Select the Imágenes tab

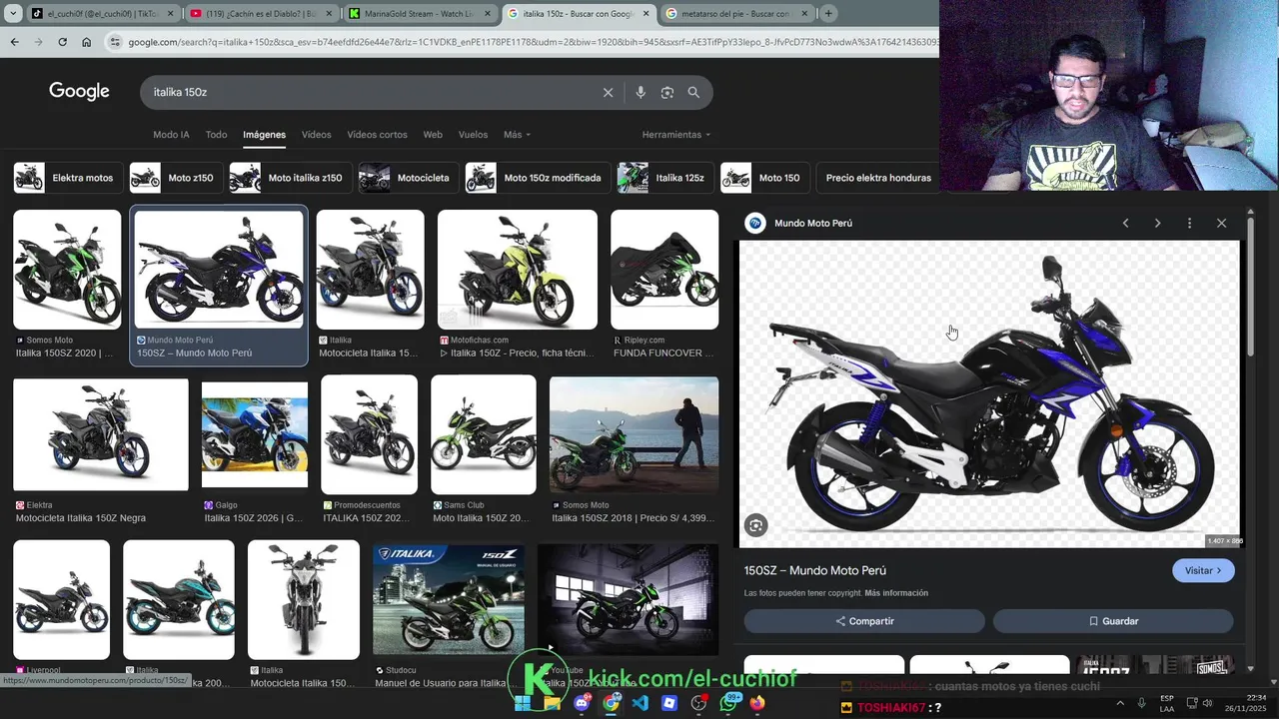click(x=264, y=135)
